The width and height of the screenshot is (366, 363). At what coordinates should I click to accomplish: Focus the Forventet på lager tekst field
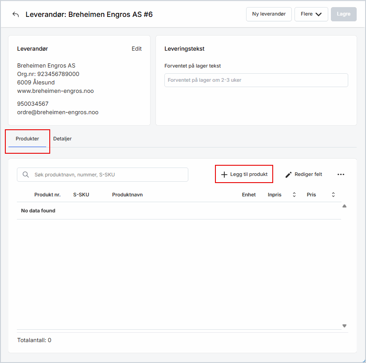(x=256, y=80)
